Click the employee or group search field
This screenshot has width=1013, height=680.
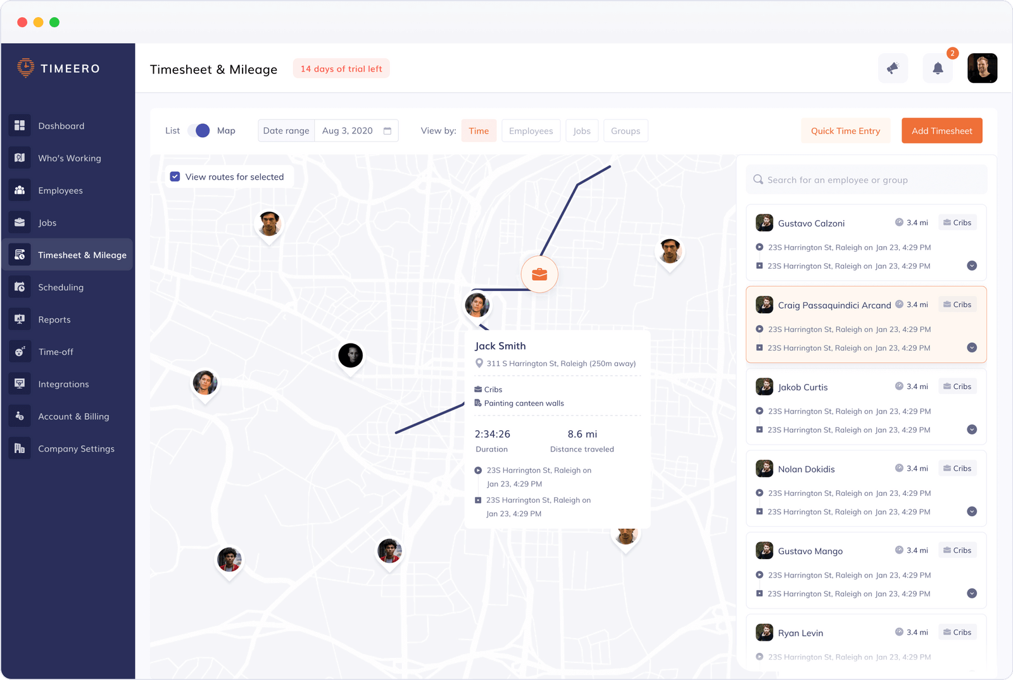point(865,179)
